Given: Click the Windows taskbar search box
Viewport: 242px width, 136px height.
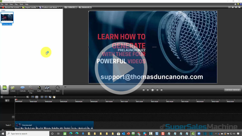Looking at the screenshot, I should coord(27,134).
